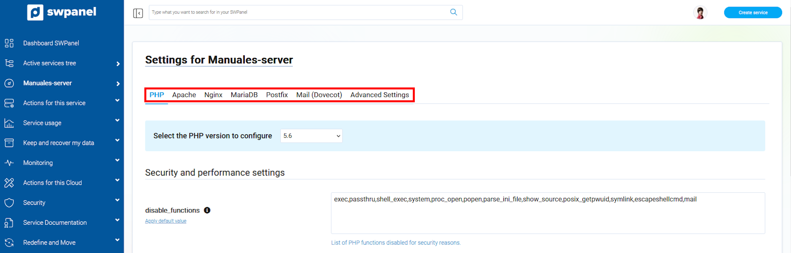791x253 pixels.
Task: Open the user avatar profile menu
Action: (x=700, y=13)
